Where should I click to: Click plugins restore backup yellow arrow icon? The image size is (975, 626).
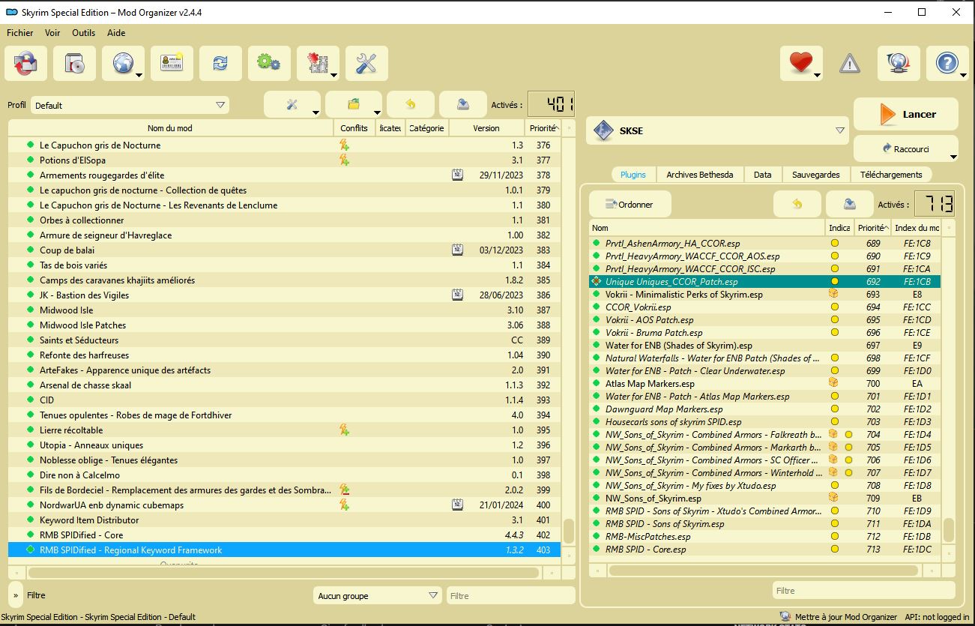click(x=797, y=204)
